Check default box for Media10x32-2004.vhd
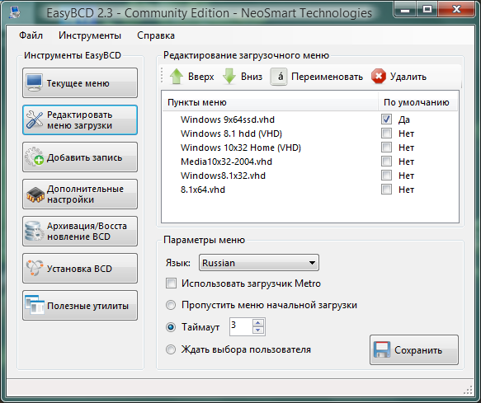Screen dimensions: 481x403 pyautogui.click(x=386, y=162)
